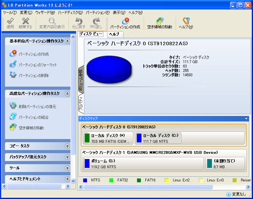Image resolution: width=253 pixels, height=199 pixels.
Task: Click the 空き領域の移動 toolbar icon
Action: point(161,22)
